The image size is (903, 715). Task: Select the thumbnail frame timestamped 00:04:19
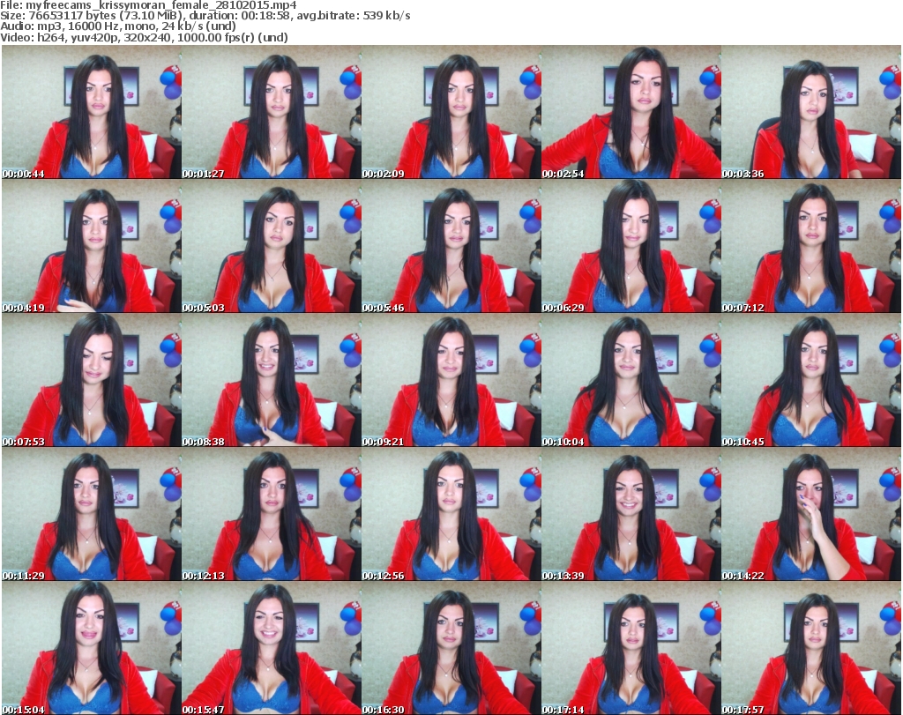pyautogui.click(x=92, y=246)
